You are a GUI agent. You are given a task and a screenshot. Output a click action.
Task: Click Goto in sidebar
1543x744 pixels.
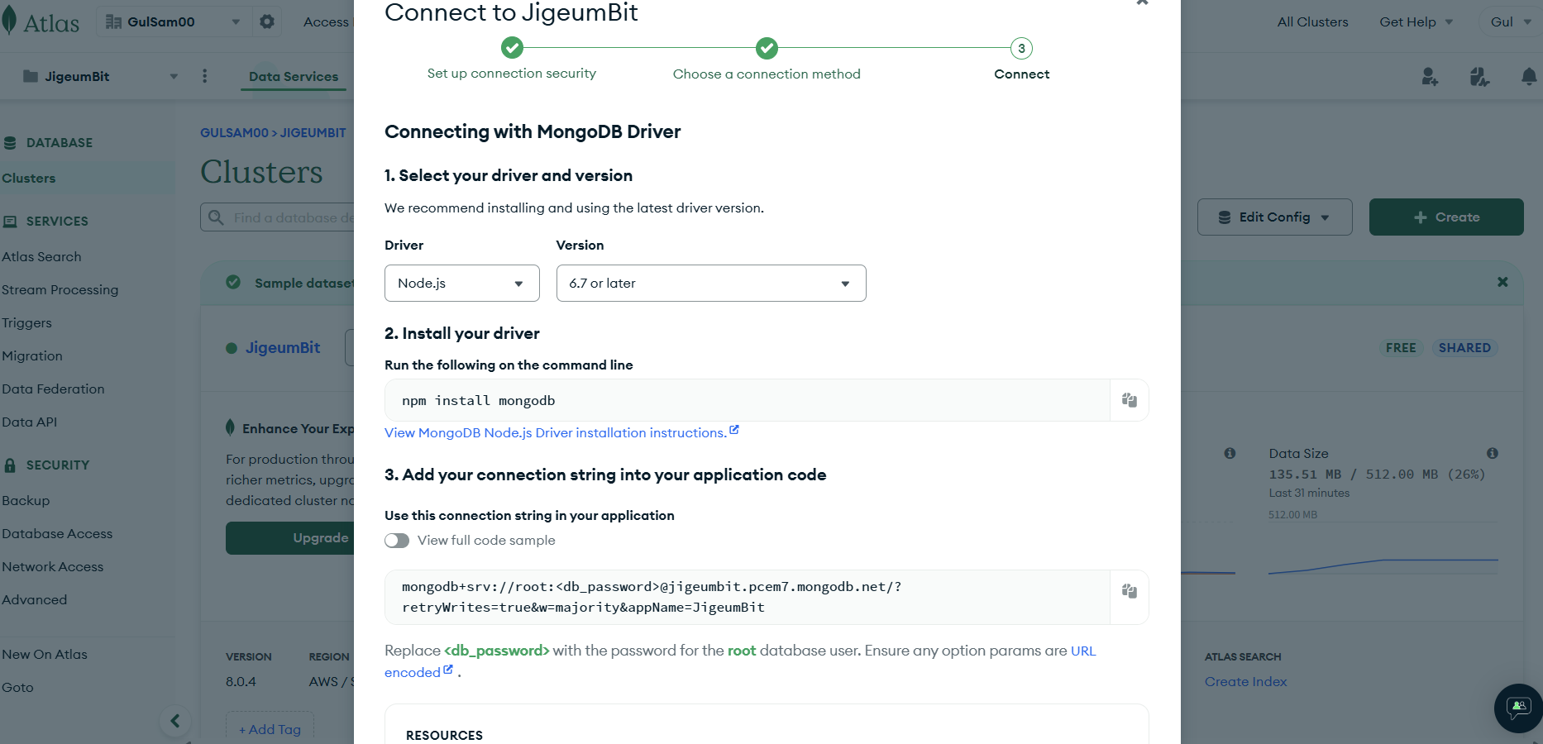point(17,687)
